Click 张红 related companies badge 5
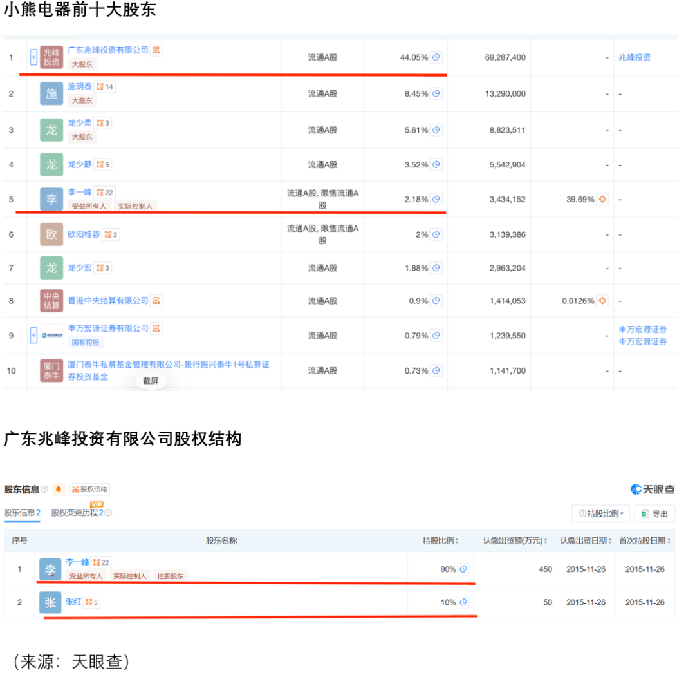This screenshot has width=695, height=675. tap(91, 602)
